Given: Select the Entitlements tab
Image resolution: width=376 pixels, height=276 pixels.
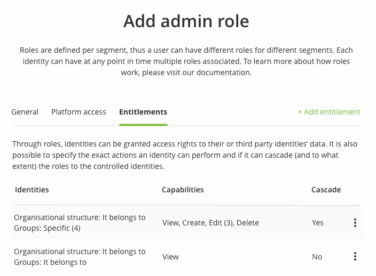Looking at the screenshot, I should [143, 112].
